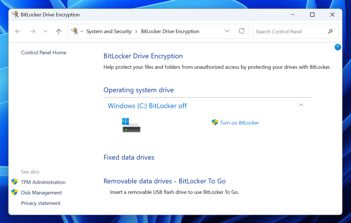The width and height of the screenshot is (351, 223).
Task: Click the up arrow to go up one level
Action: (58, 31)
